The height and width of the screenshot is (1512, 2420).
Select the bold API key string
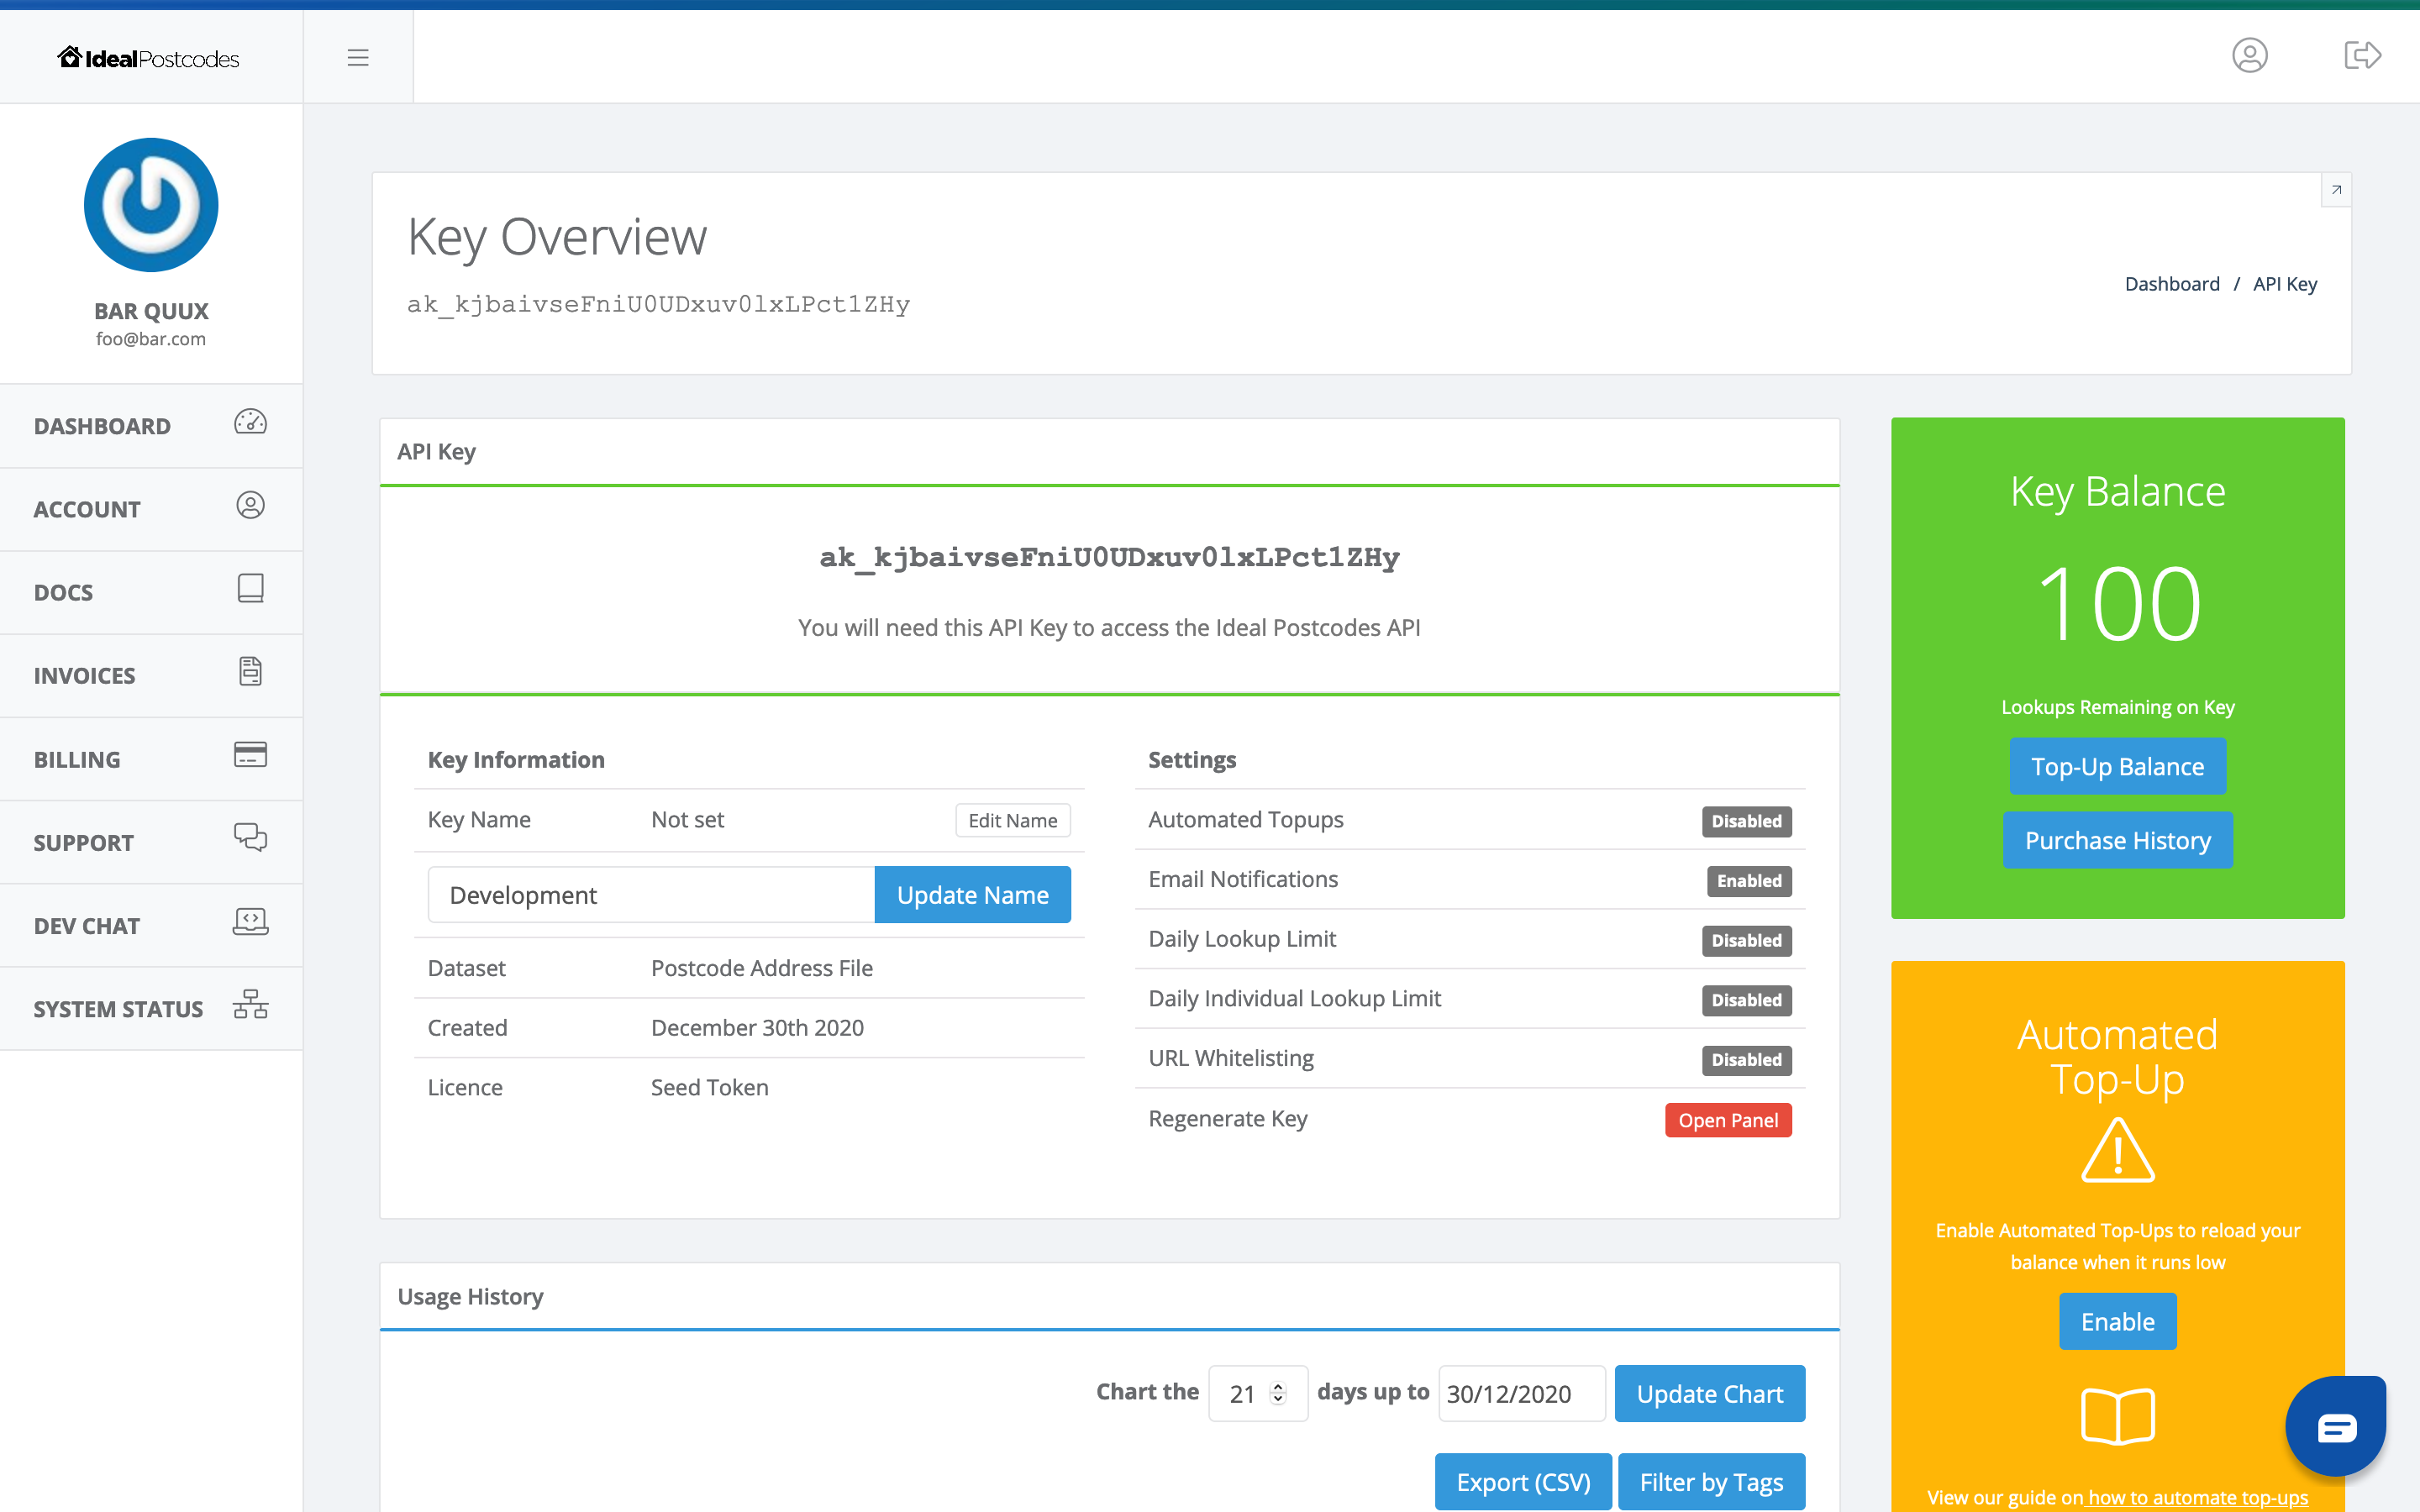point(1109,557)
